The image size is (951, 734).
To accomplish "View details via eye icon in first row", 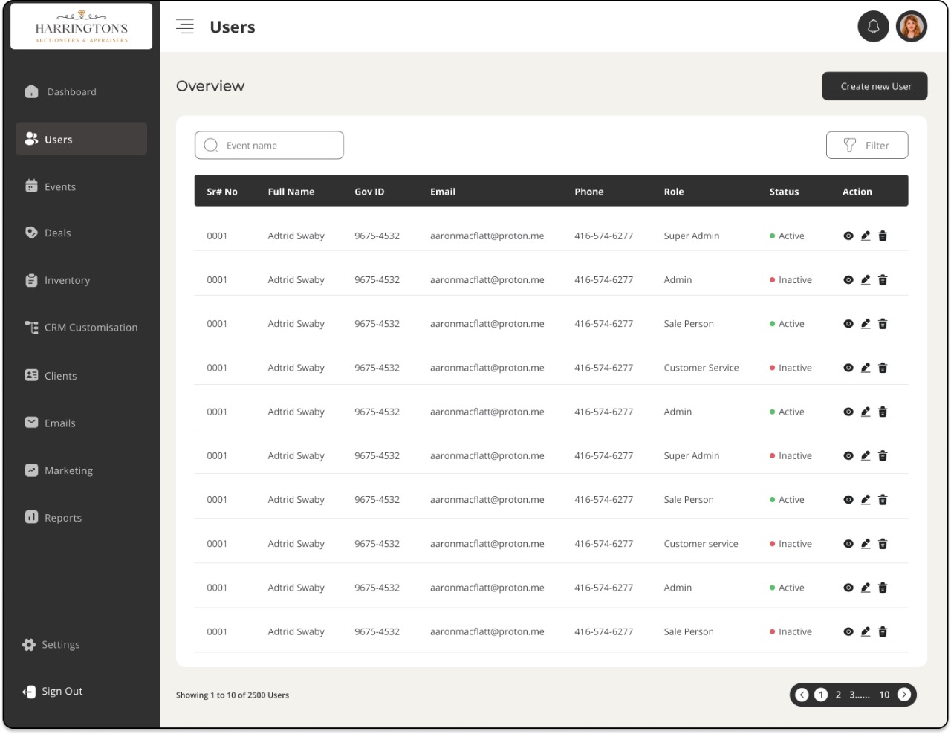I will coord(848,236).
